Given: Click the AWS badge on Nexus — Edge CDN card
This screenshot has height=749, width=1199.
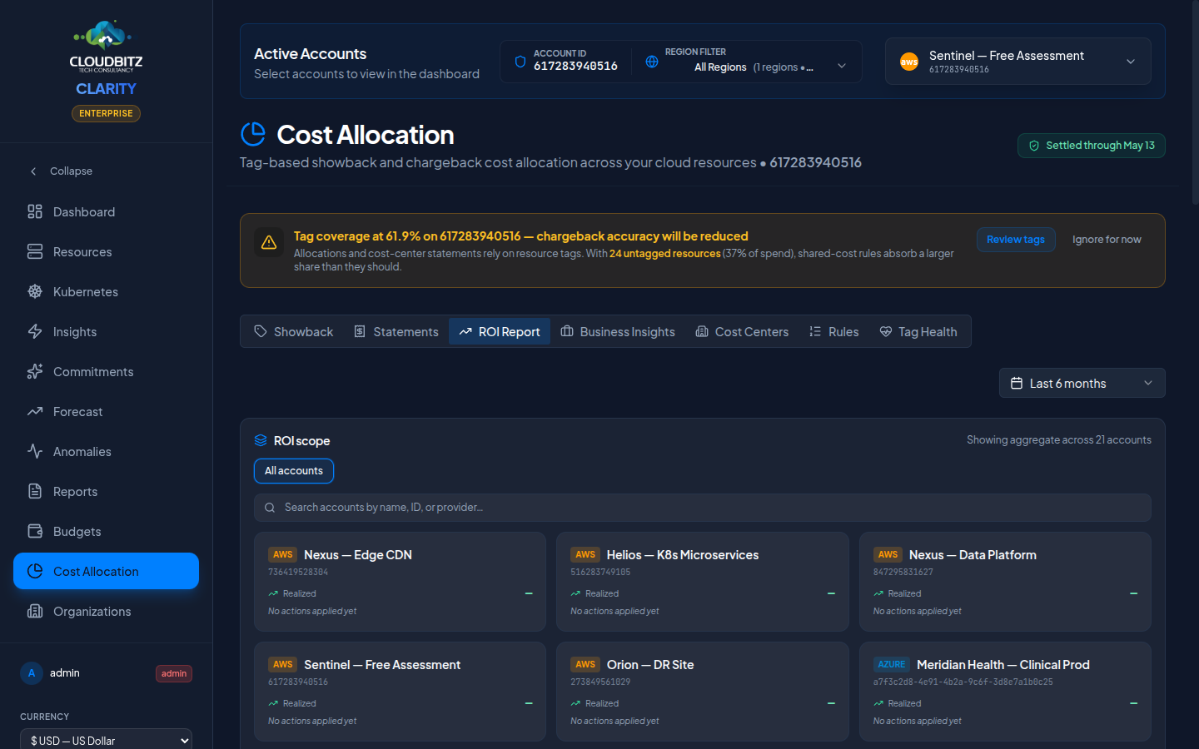Looking at the screenshot, I should [x=283, y=554].
